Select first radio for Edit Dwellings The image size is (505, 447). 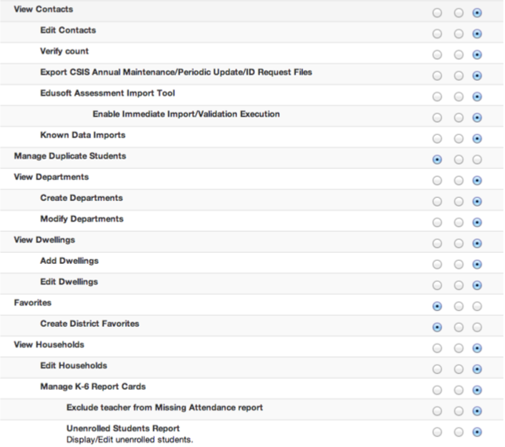pos(437,285)
